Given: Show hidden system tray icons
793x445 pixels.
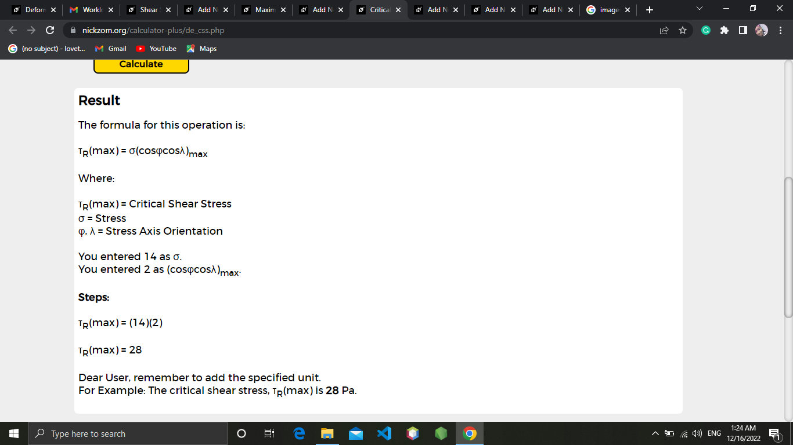Looking at the screenshot, I should 655,433.
